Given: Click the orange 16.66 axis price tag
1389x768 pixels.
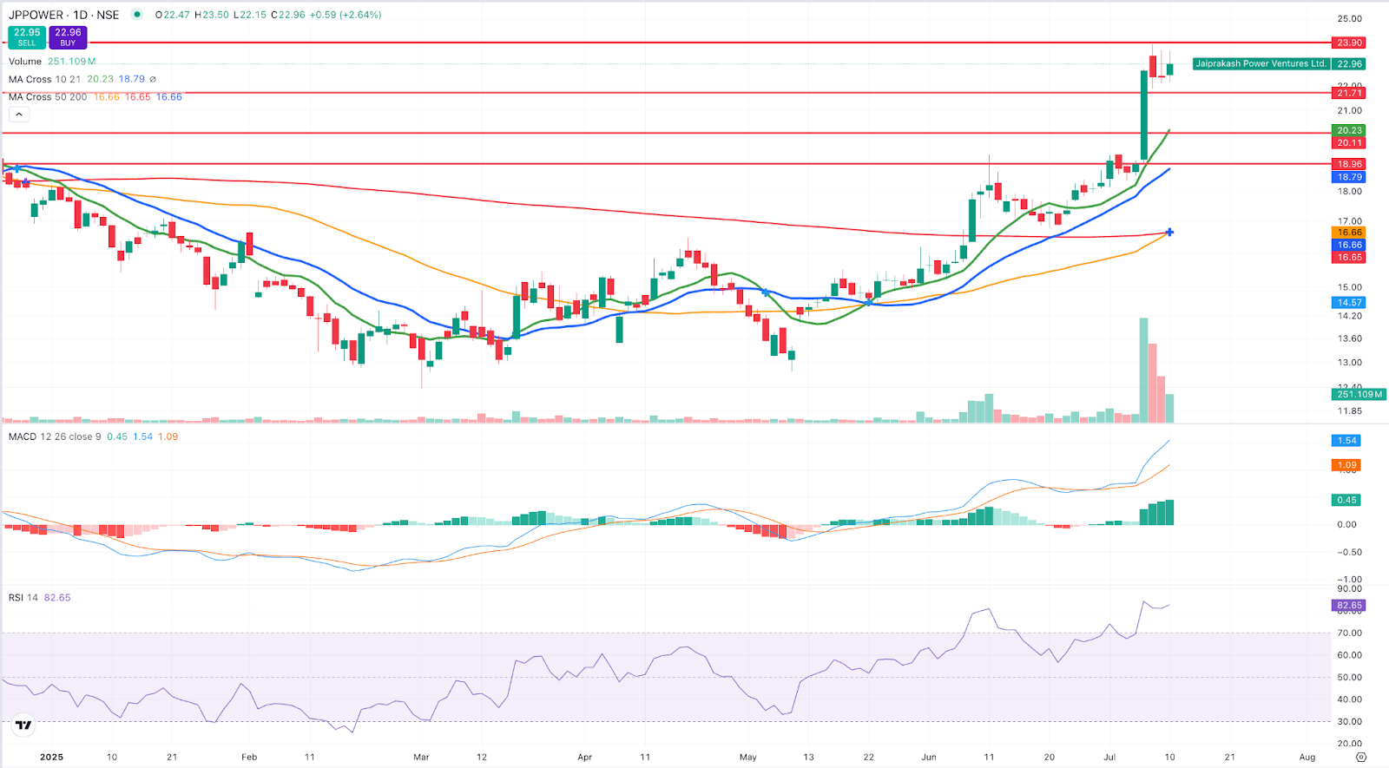Looking at the screenshot, I should pyautogui.click(x=1349, y=233).
